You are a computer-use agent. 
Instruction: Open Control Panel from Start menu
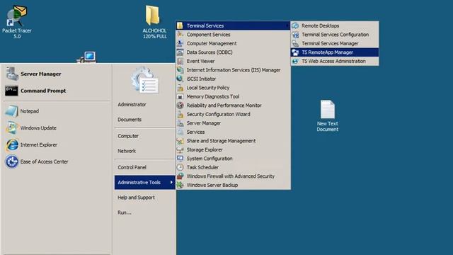coord(132,167)
